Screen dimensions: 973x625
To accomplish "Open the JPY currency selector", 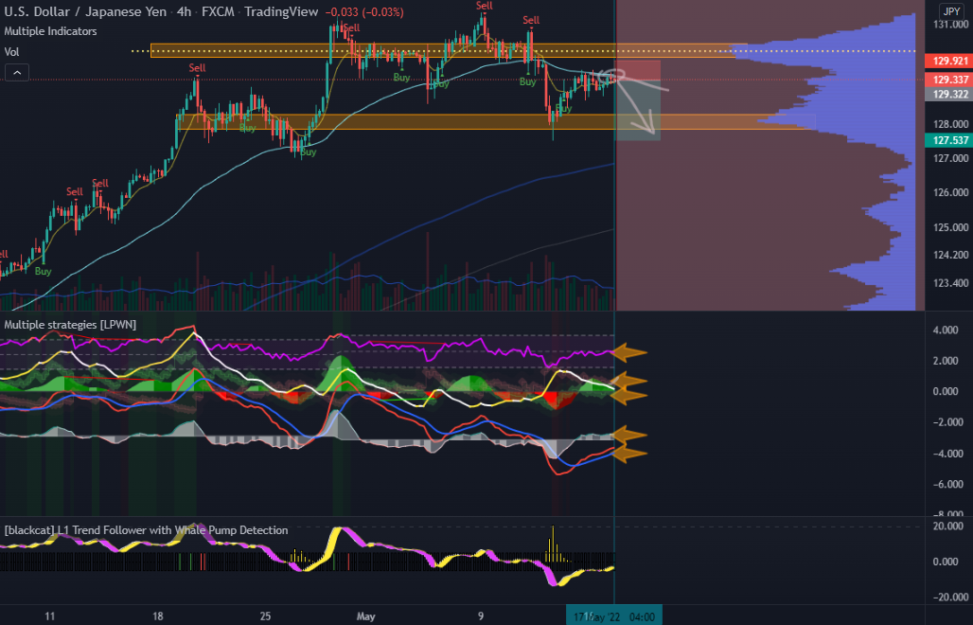I will [951, 11].
